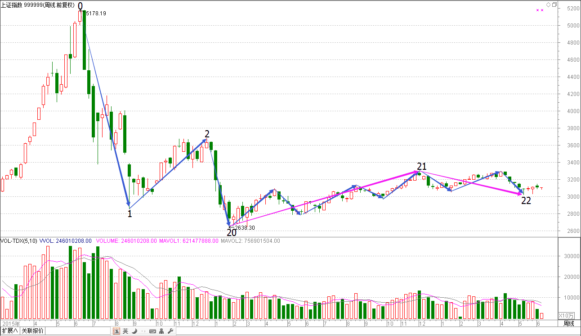The width and height of the screenshot is (581, 336).
Task: Click the VOLUME value label in volume pane
Action: (126, 241)
